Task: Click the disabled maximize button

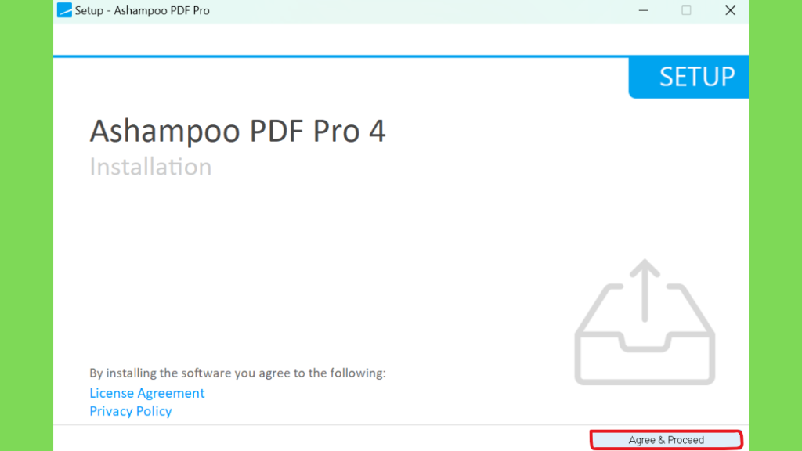Action: tap(686, 10)
